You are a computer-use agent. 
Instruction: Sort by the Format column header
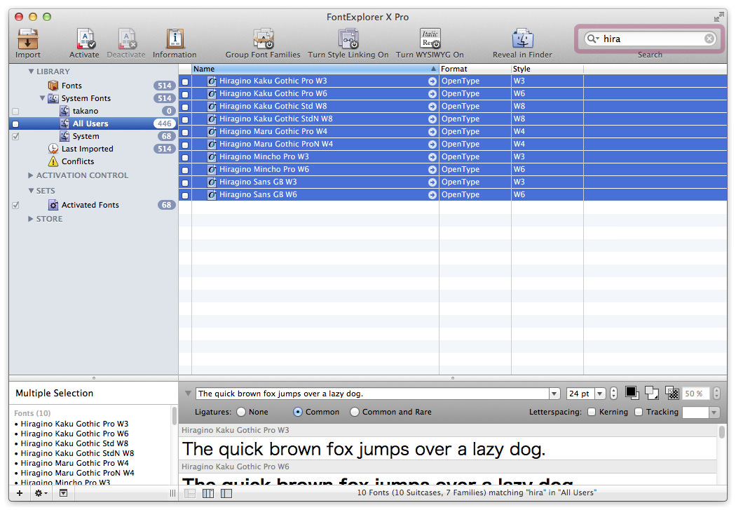[475, 69]
